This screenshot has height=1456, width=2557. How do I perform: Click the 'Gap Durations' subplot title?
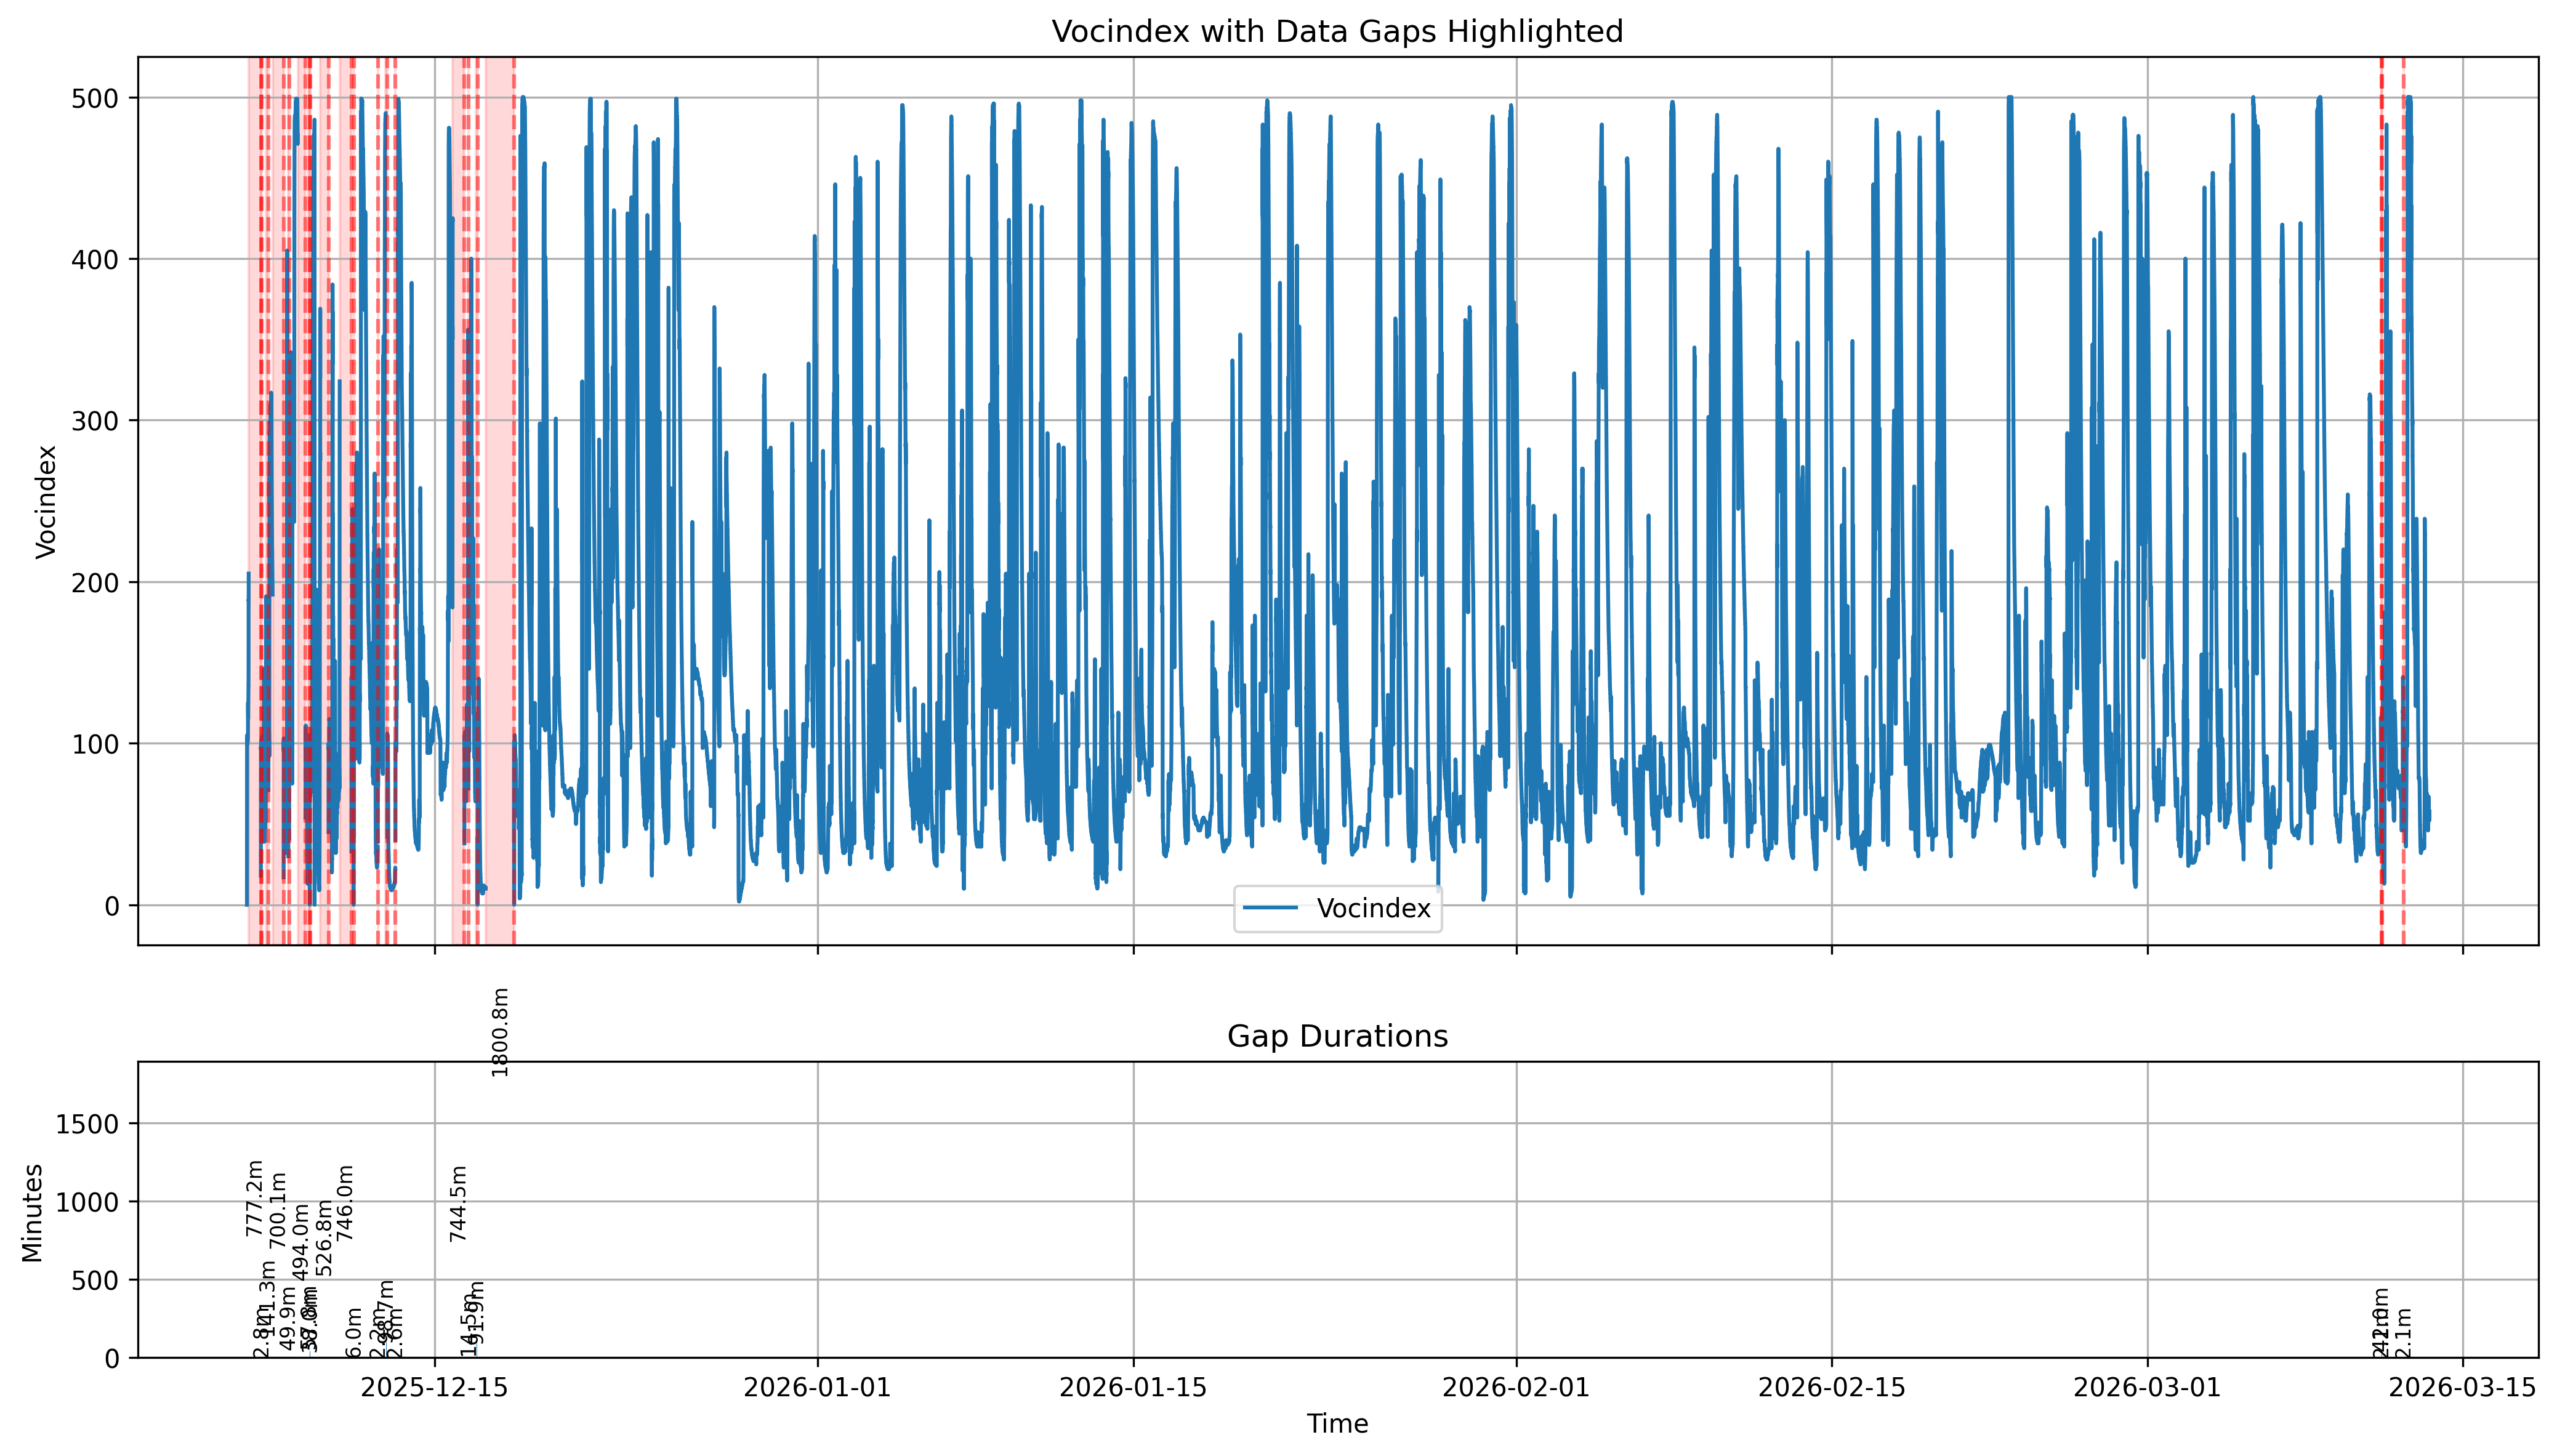click(x=1337, y=1036)
